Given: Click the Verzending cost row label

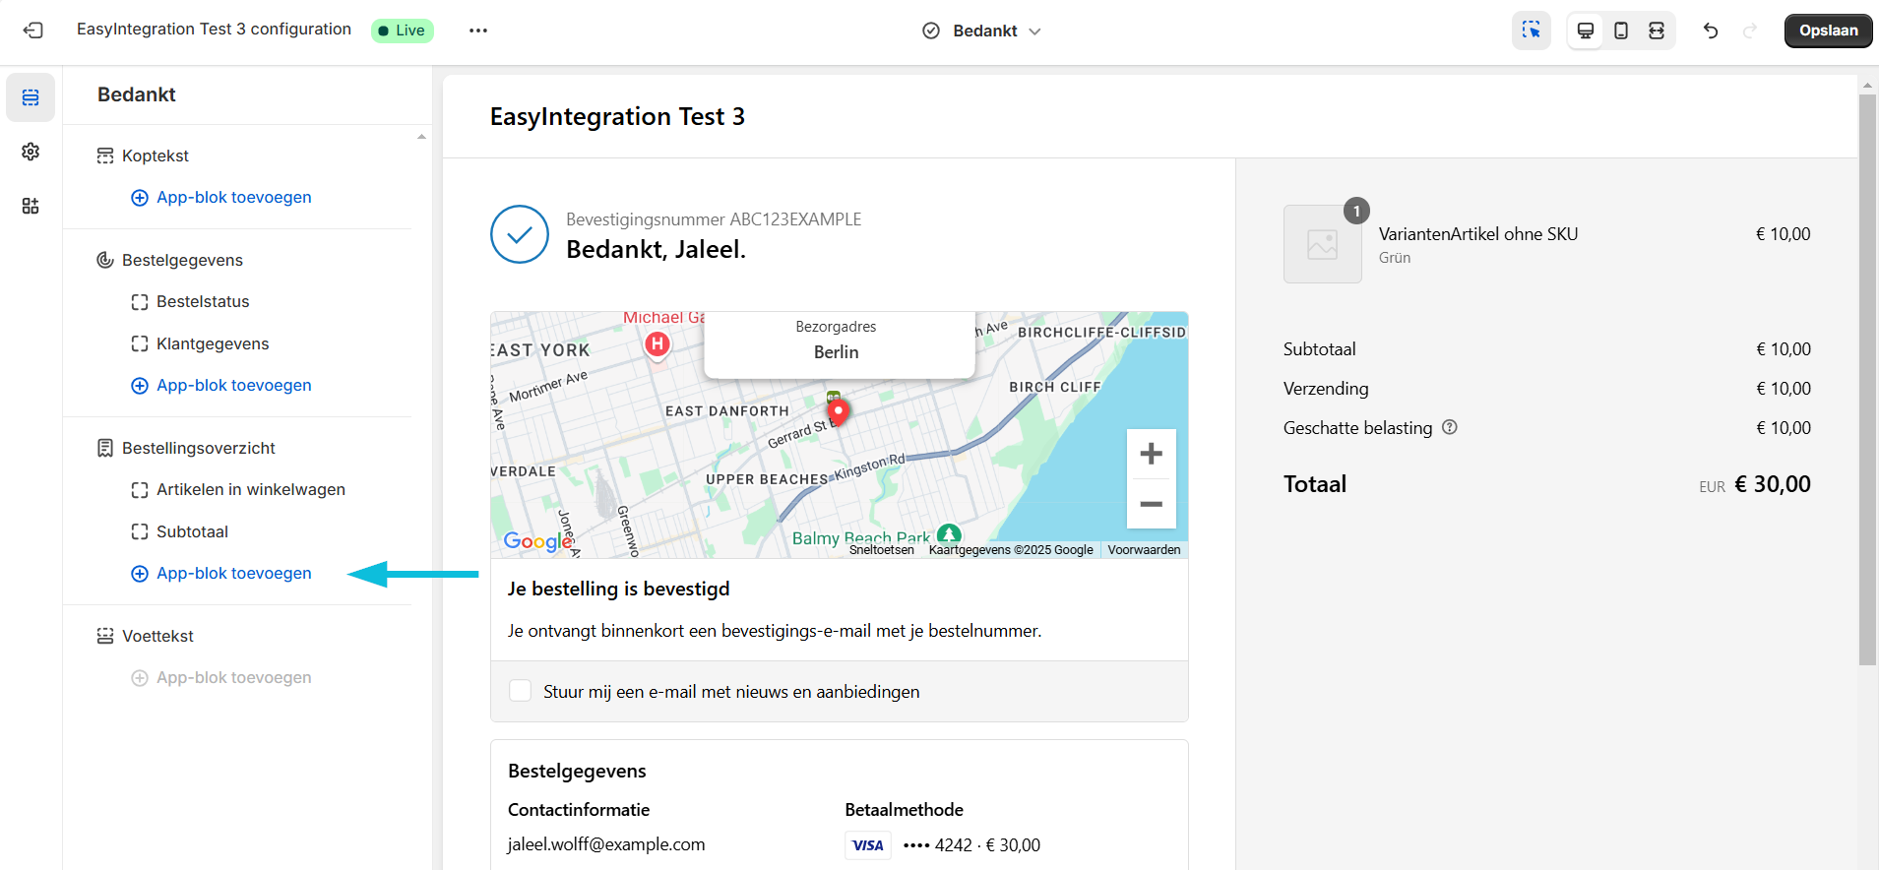Looking at the screenshot, I should pos(1325,389).
